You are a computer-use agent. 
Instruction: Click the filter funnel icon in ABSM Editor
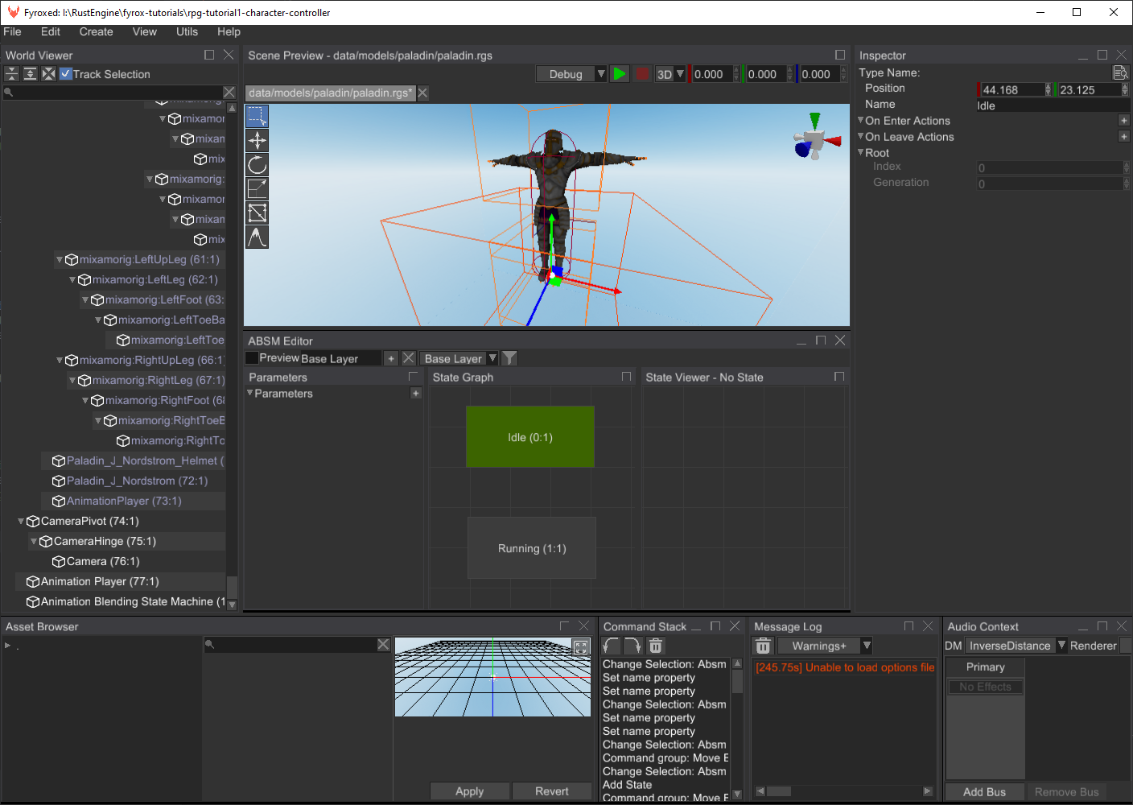[x=509, y=358]
